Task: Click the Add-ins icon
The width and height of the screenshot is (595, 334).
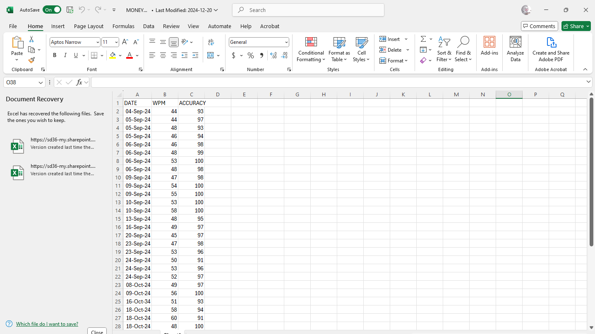Action: click(489, 46)
